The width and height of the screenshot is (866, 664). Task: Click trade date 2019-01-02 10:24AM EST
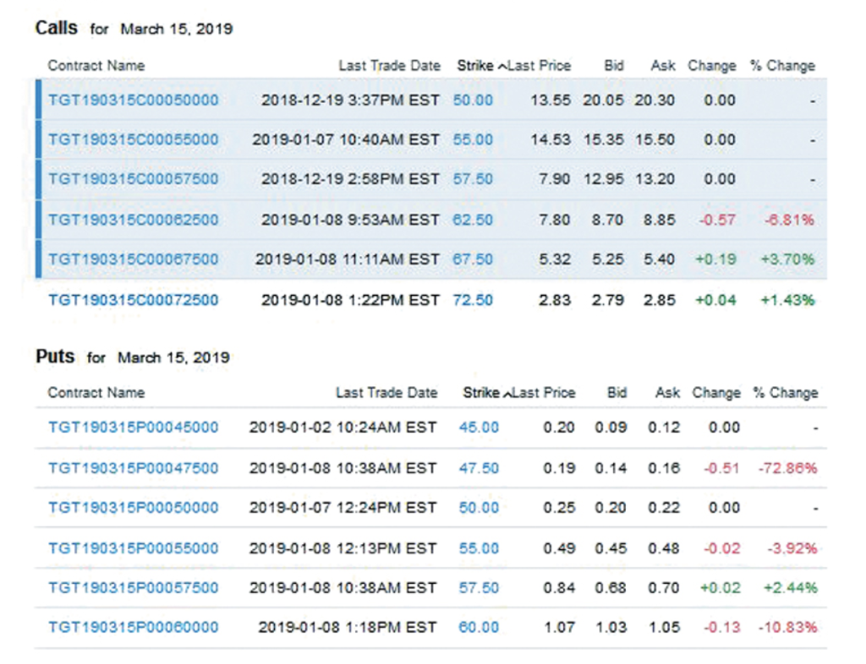click(x=343, y=427)
